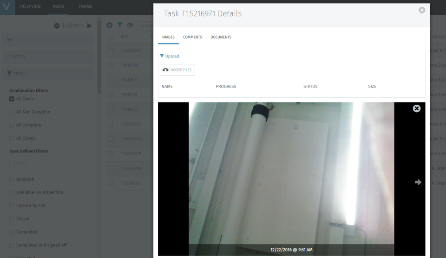Check the Accepted filter
446x258 pixels.
(x=12, y=179)
